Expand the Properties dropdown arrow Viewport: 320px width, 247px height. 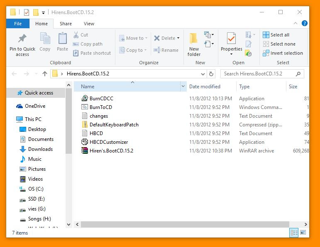(231, 54)
